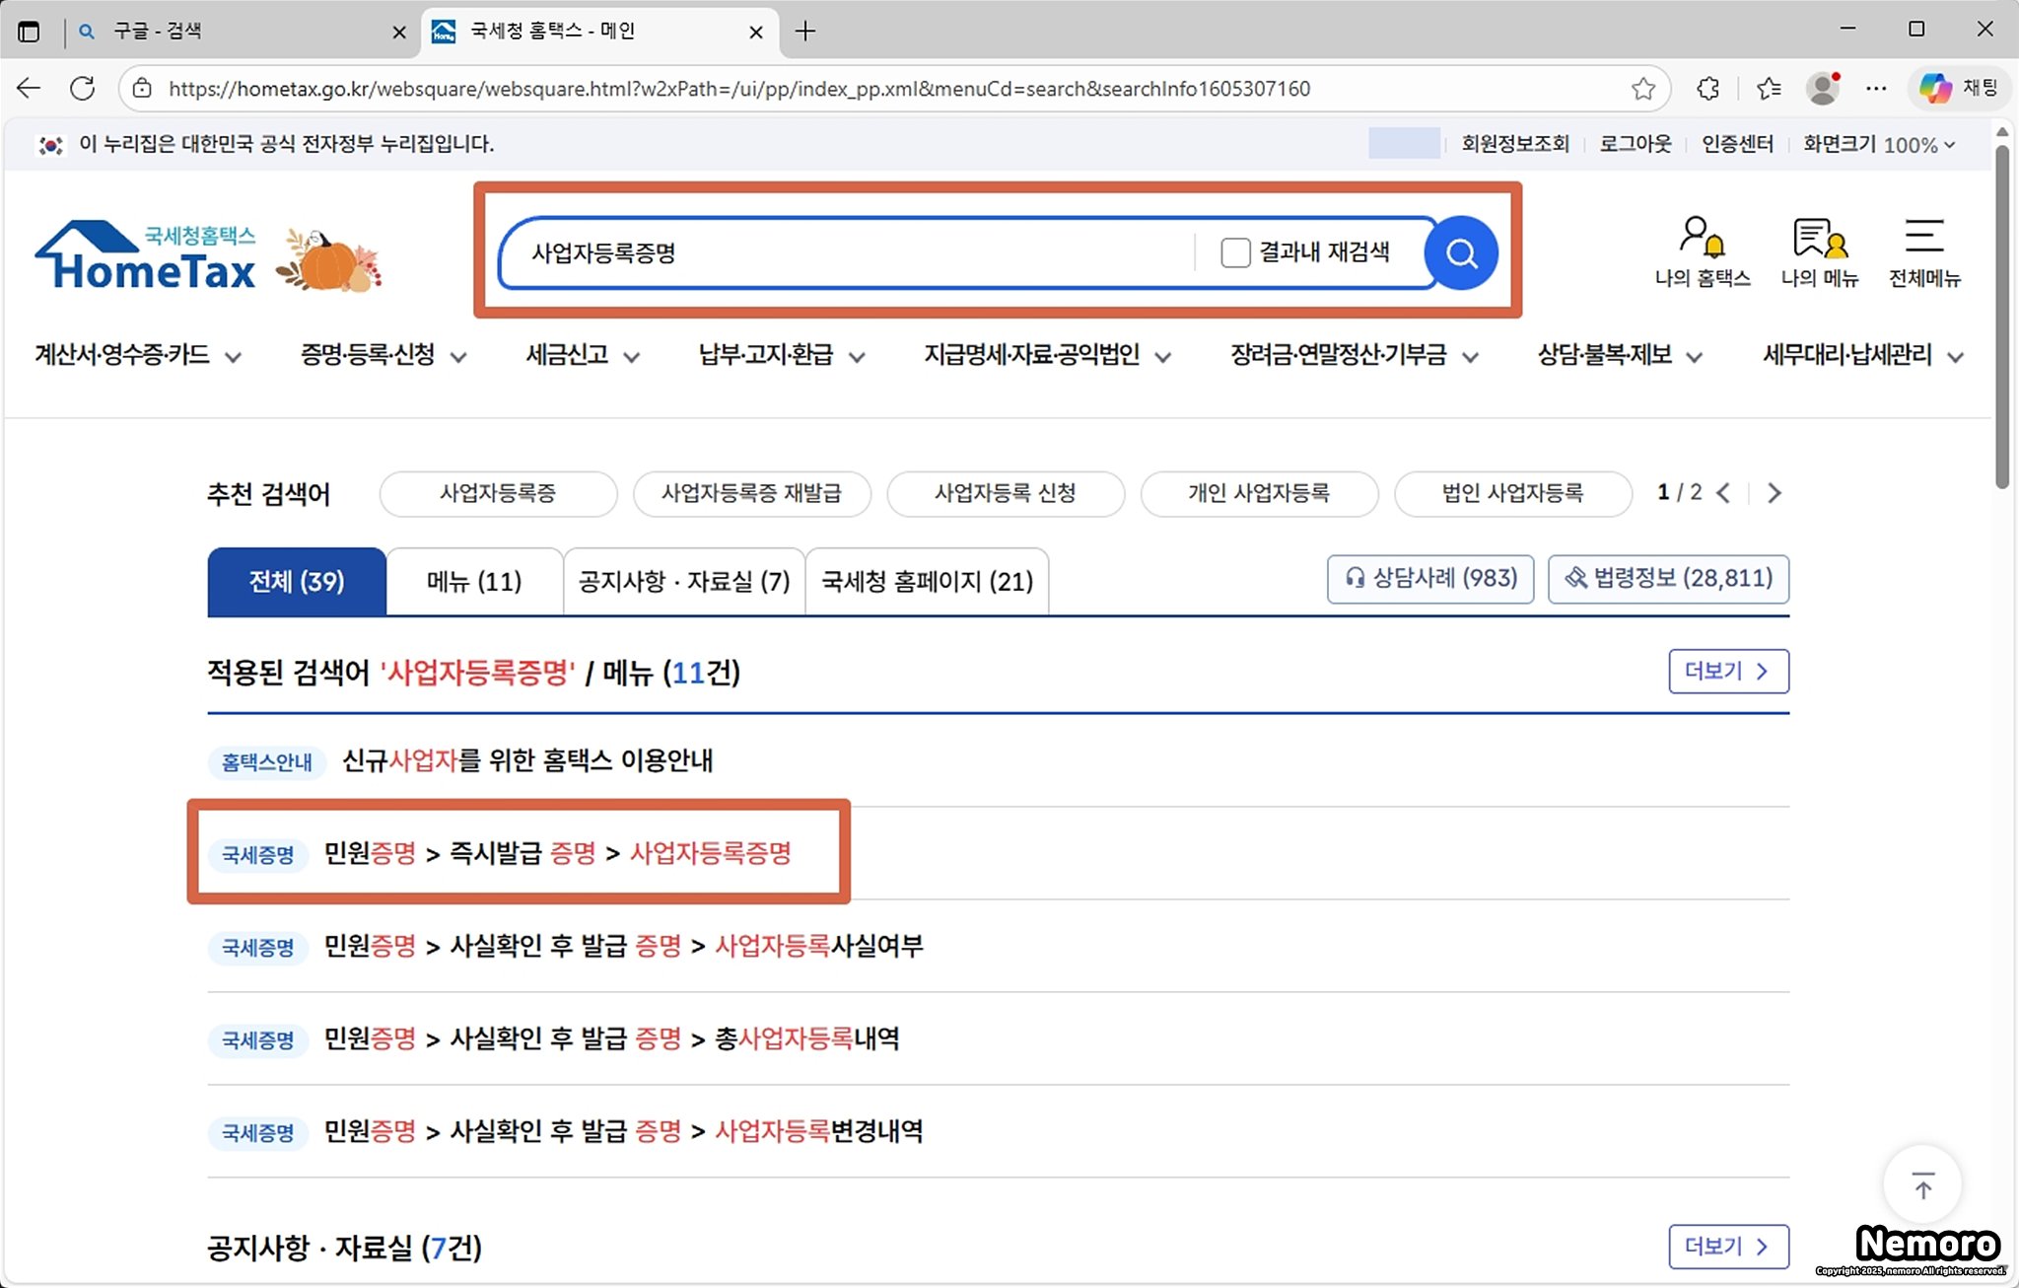Go to next recommended keywords page

(1775, 493)
